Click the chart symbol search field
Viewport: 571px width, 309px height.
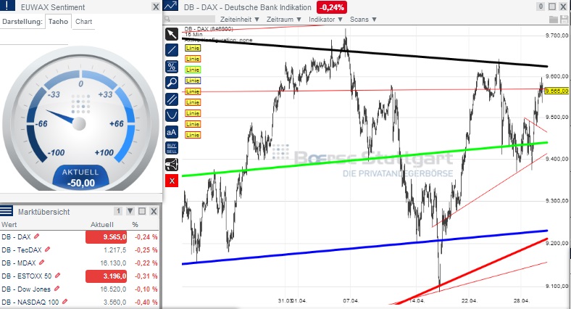pos(191,19)
